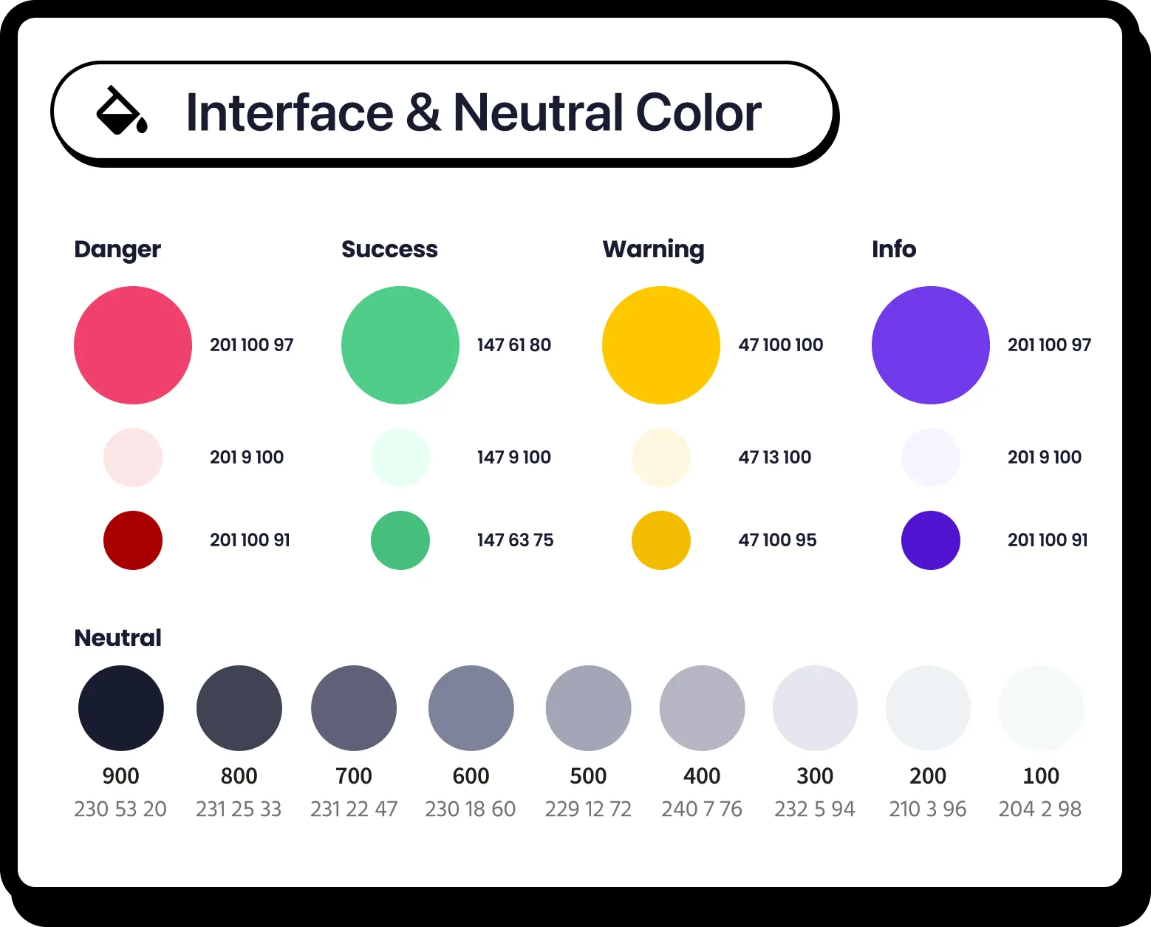Click the "Neutral" heading

coord(118,638)
